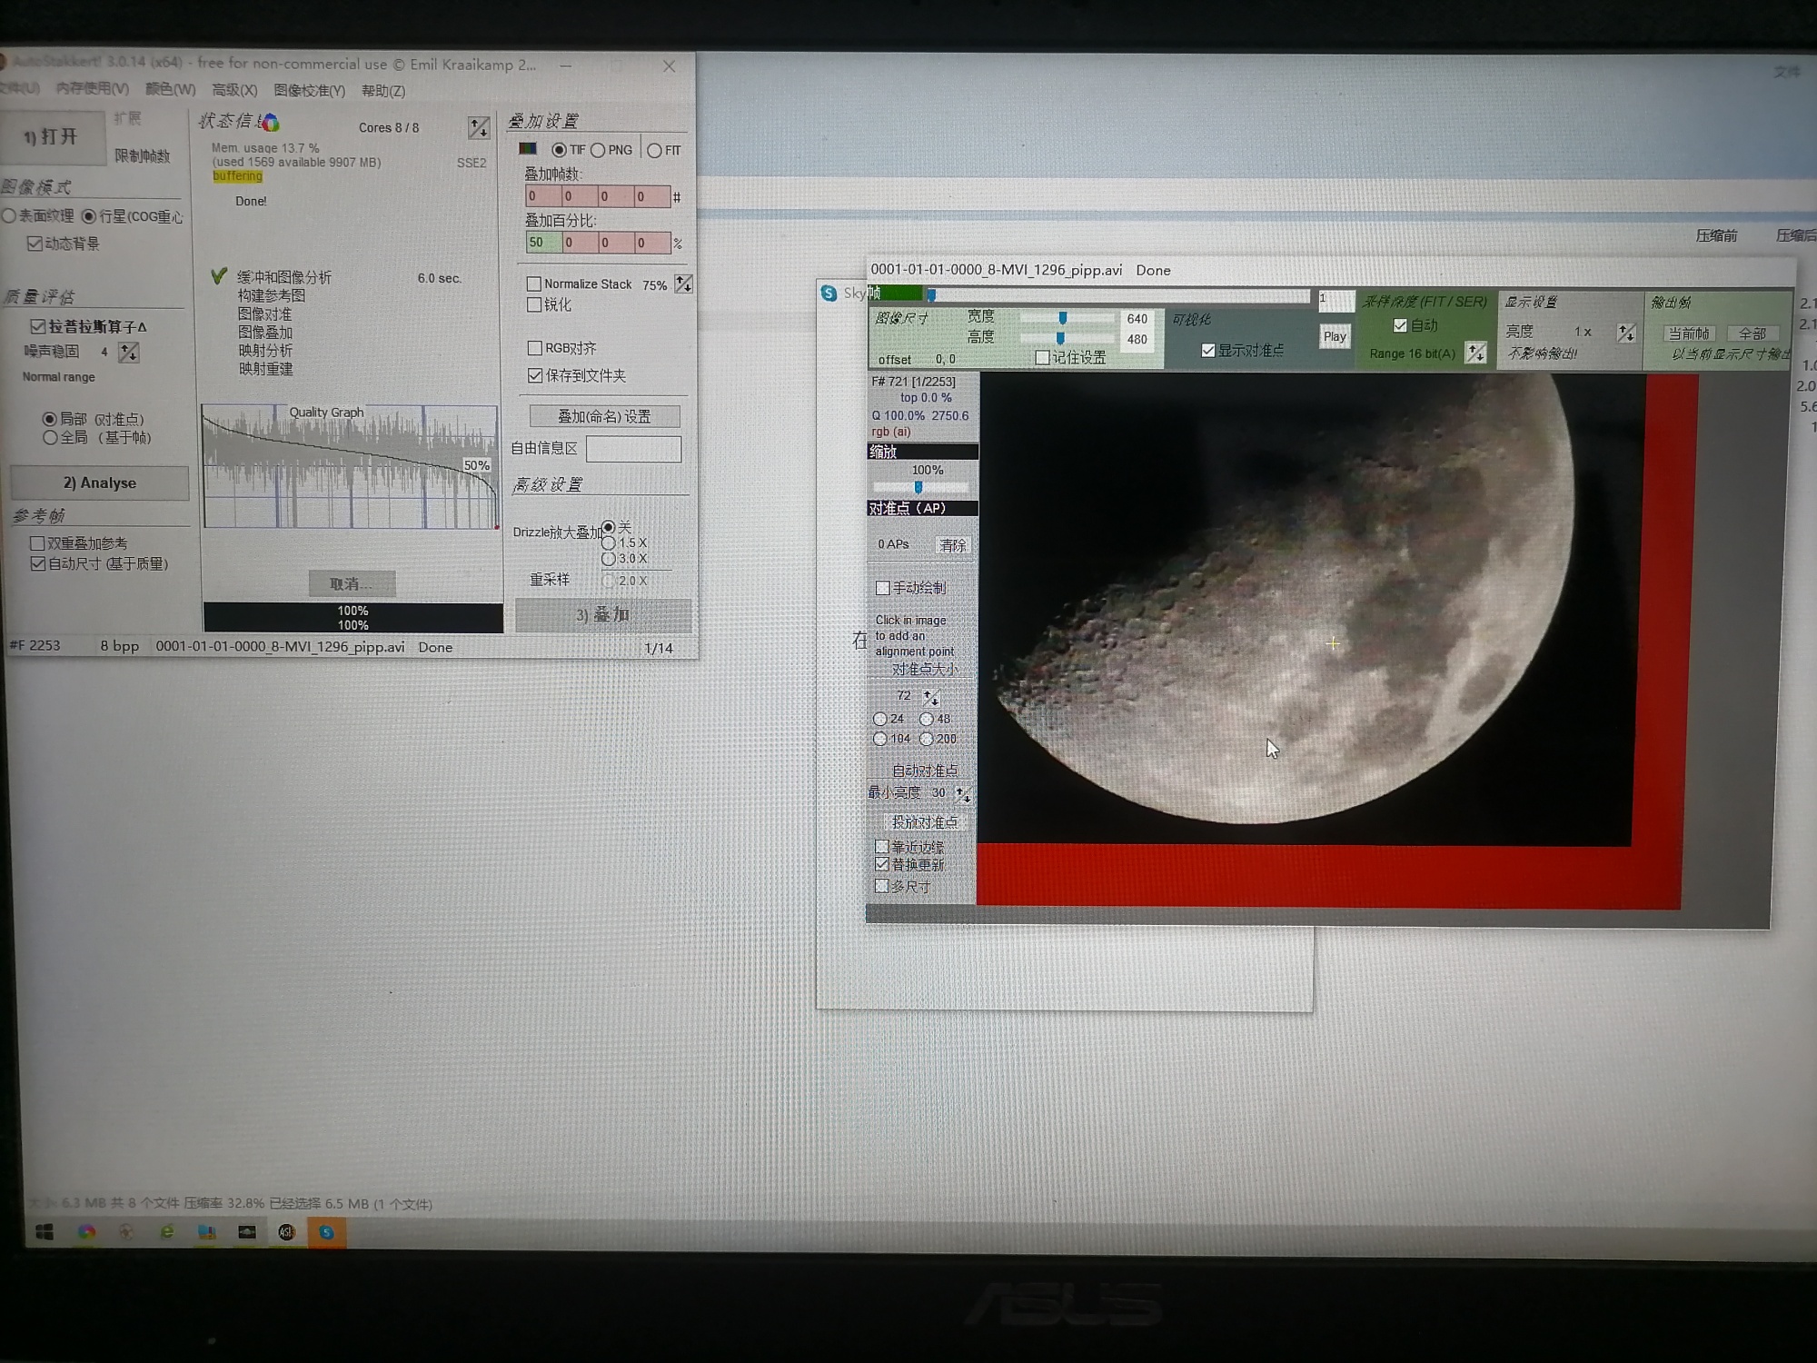Adjust the minimum brightness 30 stepper
The height and width of the screenshot is (1363, 1817).
963,794
